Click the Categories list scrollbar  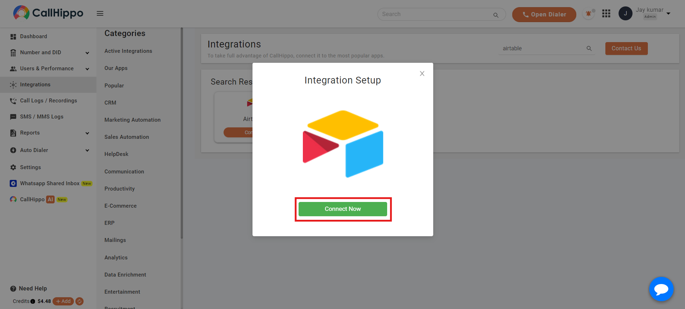[x=182, y=133]
